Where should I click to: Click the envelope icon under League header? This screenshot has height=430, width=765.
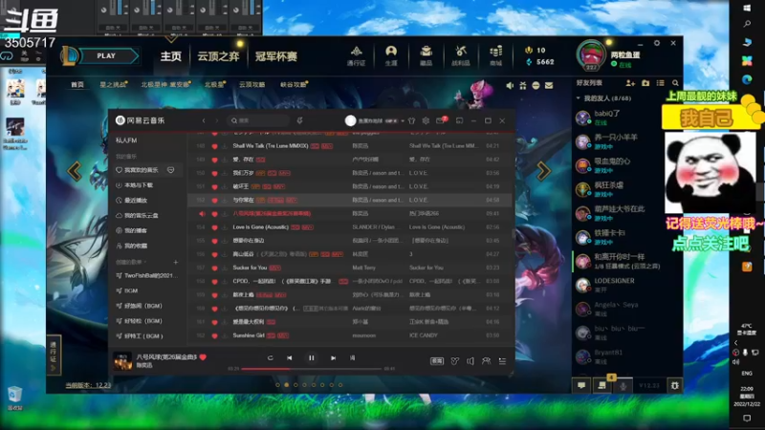click(x=549, y=85)
